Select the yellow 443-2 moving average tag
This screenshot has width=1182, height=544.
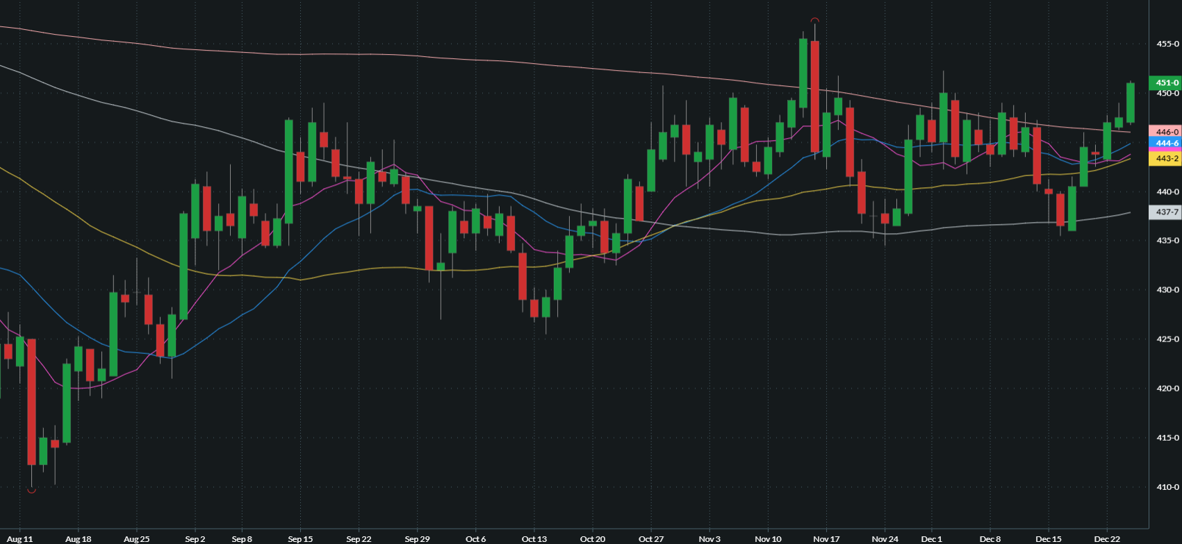point(1165,159)
